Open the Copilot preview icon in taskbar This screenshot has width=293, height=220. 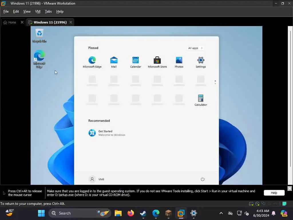(x=284, y=213)
